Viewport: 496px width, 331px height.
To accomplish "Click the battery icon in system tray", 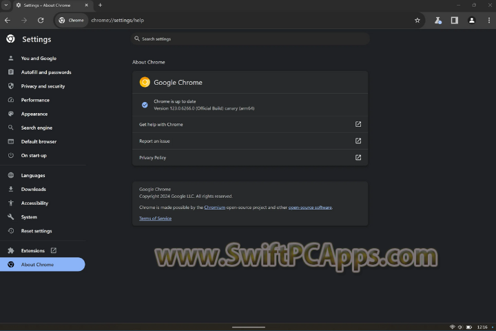I will (x=469, y=327).
